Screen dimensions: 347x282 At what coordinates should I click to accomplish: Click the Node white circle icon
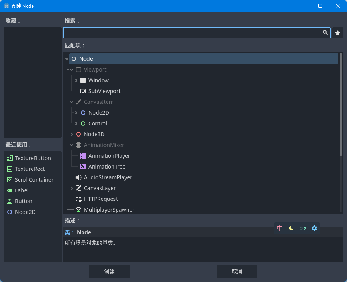pos(74,59)
